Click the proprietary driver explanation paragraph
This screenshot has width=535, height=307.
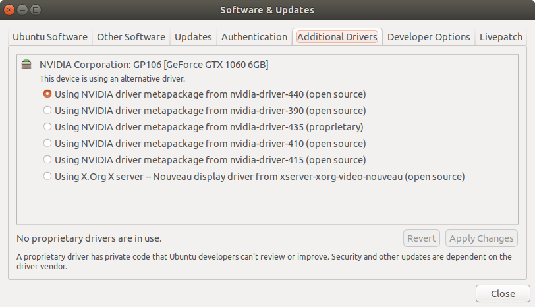tap(264, 262)
